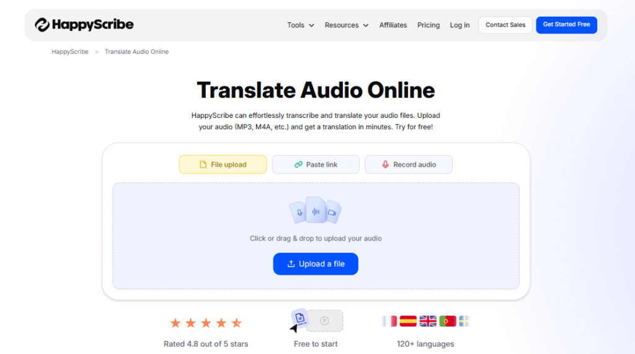Image resolution: width=635 pixels, height=354 pixels.
Task: Select the File upload tab
Action: coord(223,164)
